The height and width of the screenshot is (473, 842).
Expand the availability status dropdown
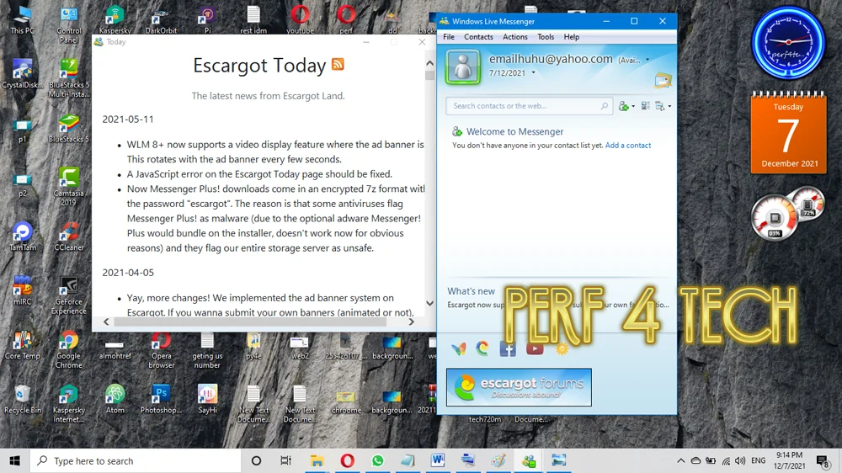[647, 60]
